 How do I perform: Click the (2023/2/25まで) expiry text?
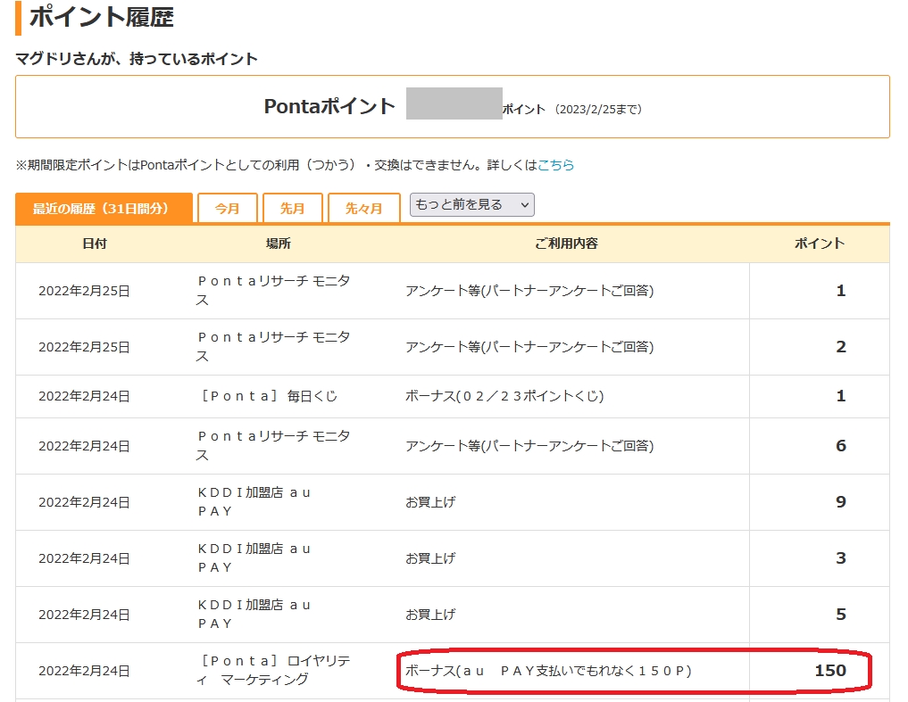pyautogui.click(x=598, y=110)
